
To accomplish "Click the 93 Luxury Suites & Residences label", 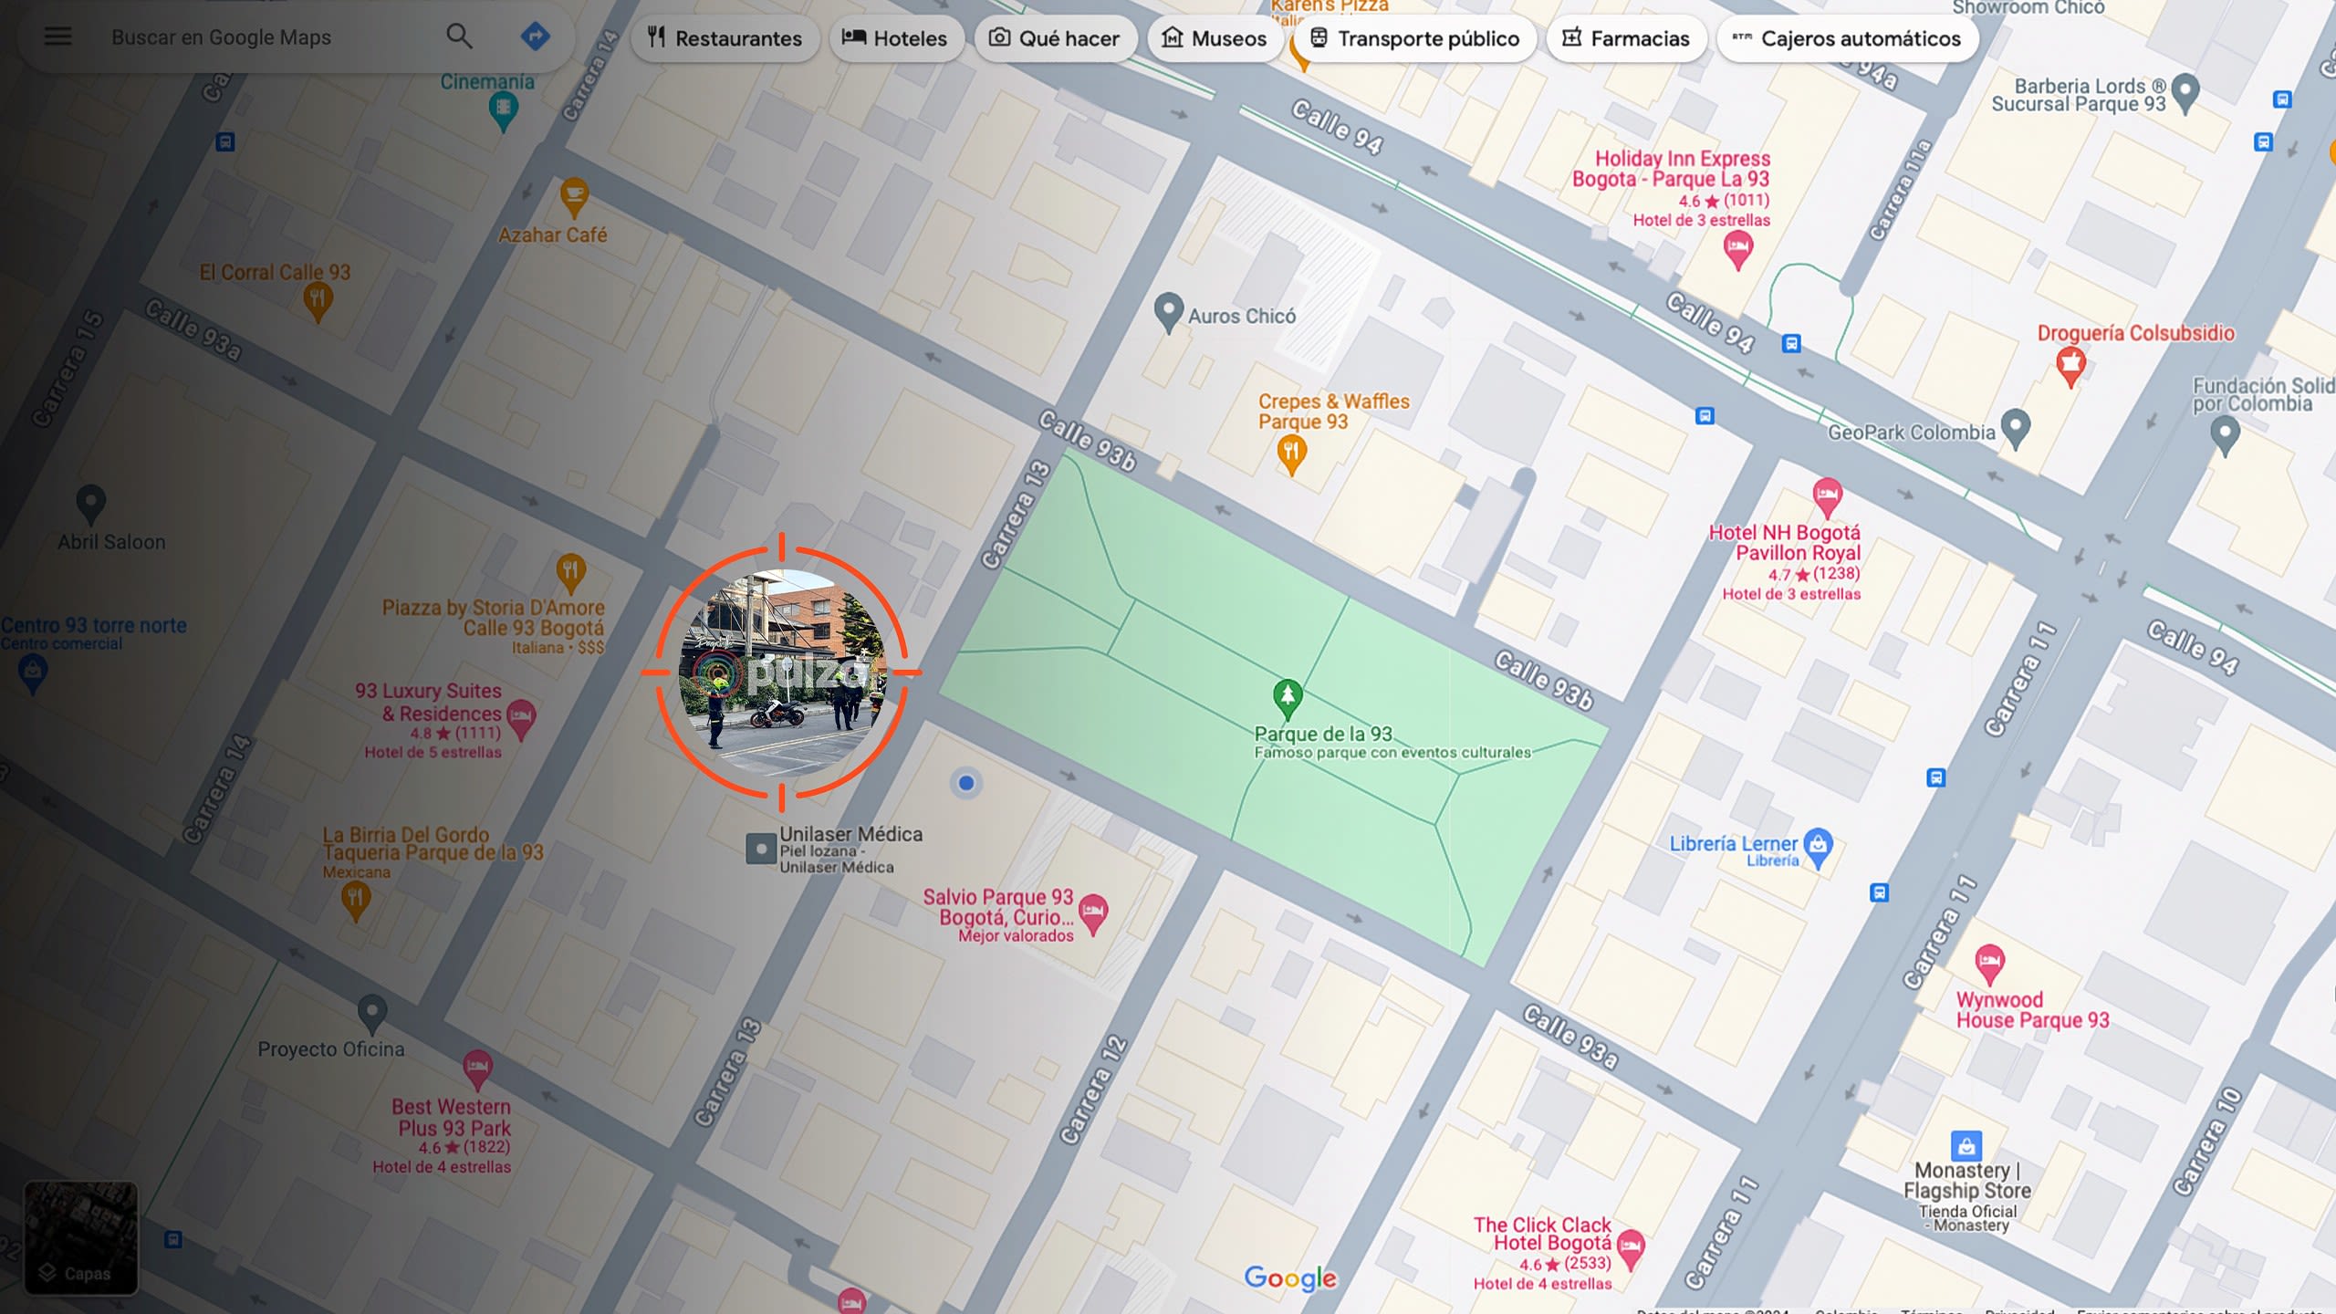I will [x=429, y=703].
